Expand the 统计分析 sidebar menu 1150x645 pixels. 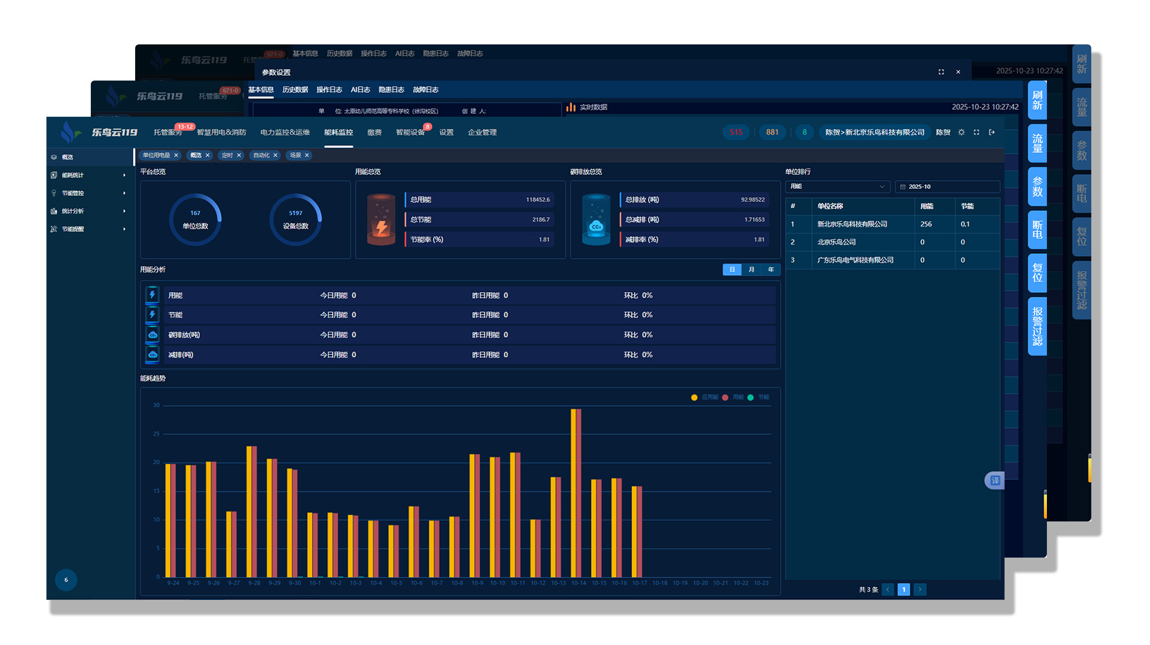(x=89, y=212)
